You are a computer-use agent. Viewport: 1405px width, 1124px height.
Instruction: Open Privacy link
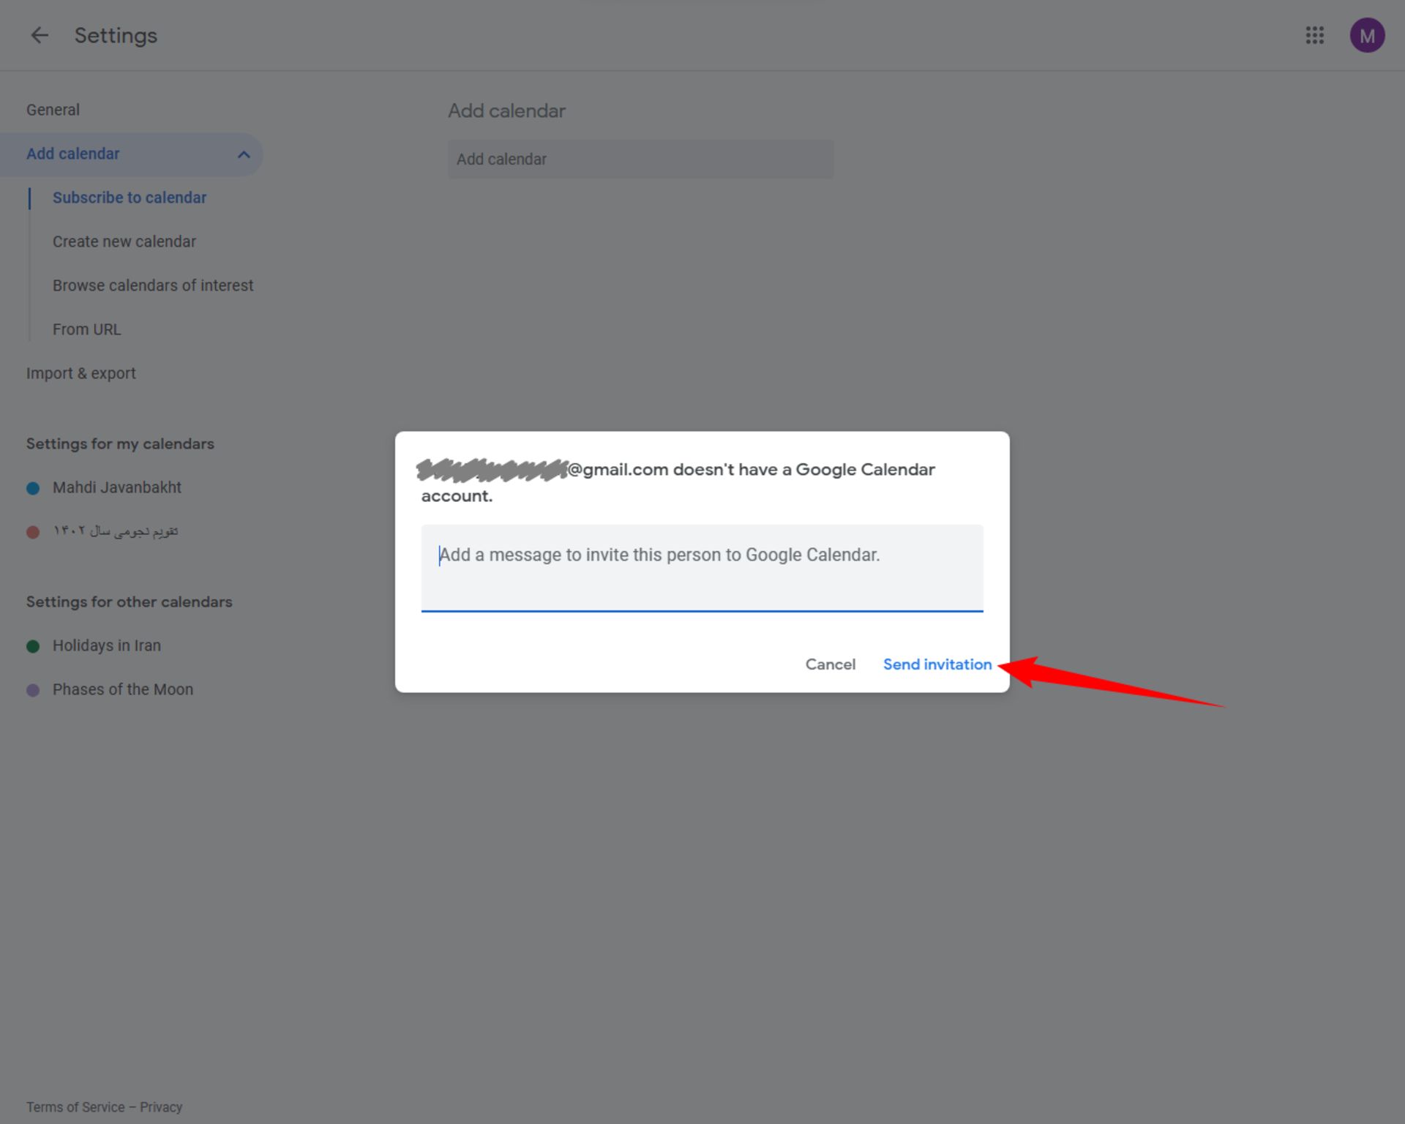161,1107
